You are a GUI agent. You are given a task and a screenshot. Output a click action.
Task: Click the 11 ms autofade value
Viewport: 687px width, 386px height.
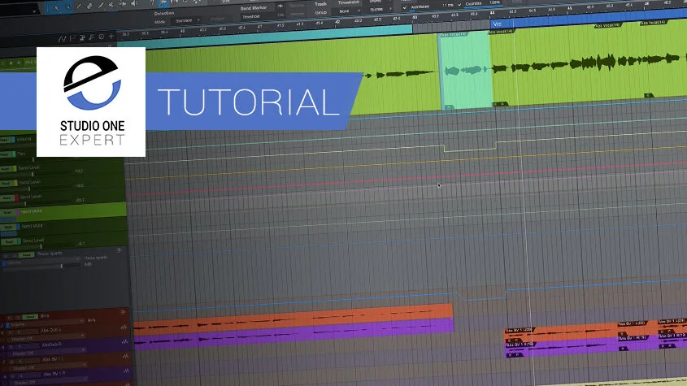[447, 5]
